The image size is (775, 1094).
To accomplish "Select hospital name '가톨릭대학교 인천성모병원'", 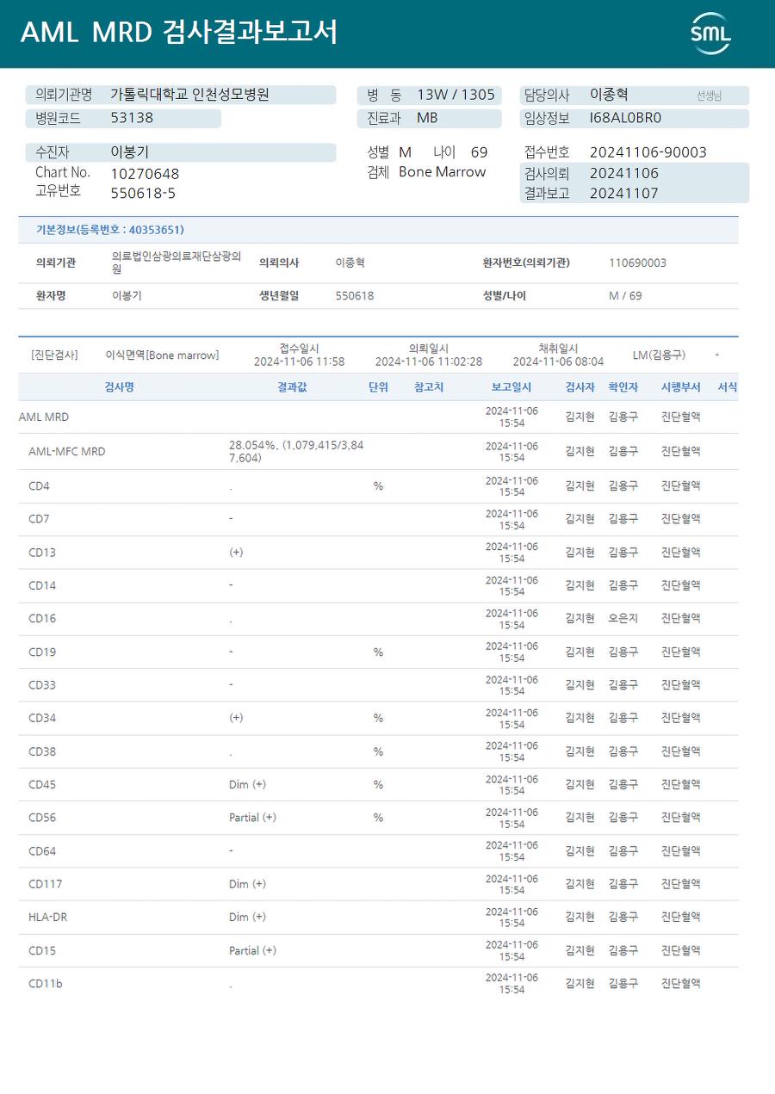I will [x=189, y=95].
